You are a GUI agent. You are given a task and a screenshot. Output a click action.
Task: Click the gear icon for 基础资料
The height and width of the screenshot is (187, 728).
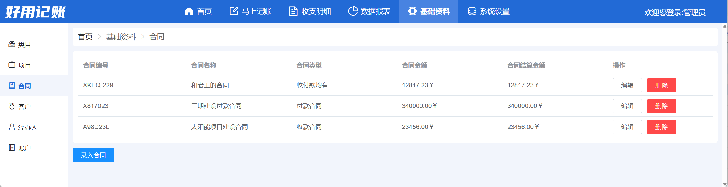[412, 11]
